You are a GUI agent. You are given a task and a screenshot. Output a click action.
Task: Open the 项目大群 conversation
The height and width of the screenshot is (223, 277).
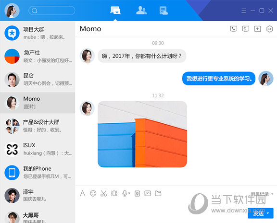(38, 33)
